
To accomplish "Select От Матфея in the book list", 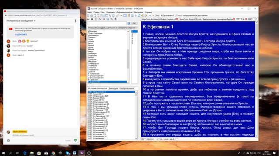I will (93, 64).
